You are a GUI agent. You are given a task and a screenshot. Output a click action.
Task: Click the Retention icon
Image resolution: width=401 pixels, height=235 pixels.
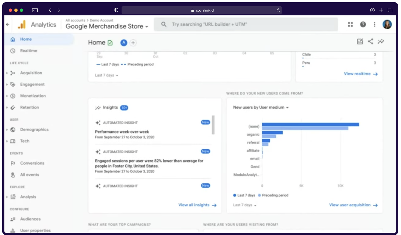(x=13, y=107)
